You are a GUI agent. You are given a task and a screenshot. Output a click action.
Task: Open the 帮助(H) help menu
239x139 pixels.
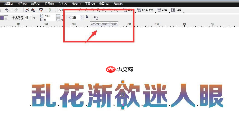point(118,4)
